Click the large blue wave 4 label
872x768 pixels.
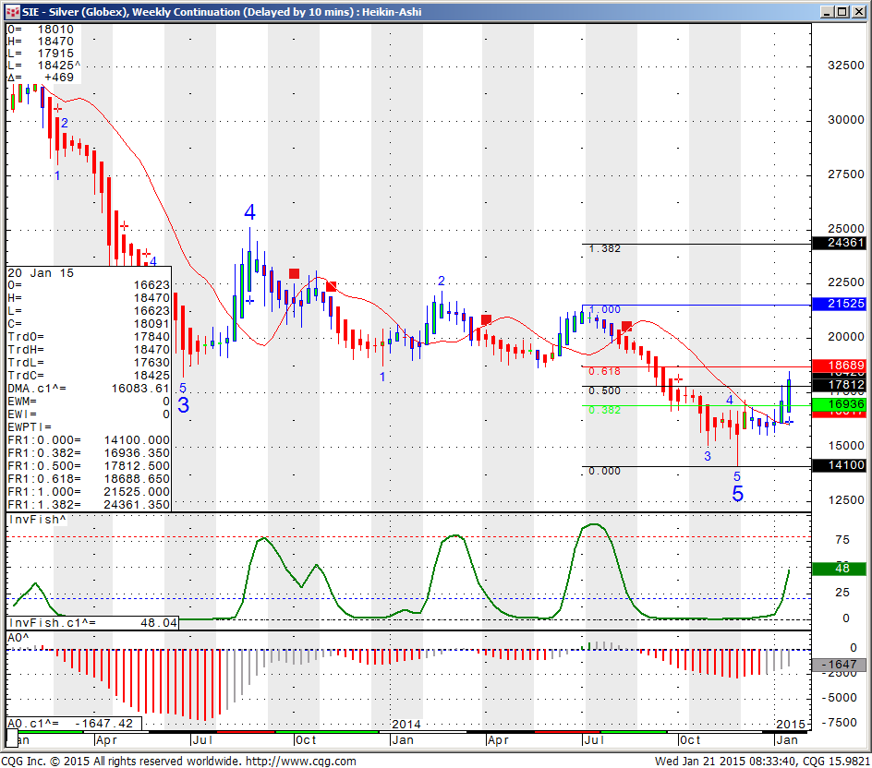249,213
